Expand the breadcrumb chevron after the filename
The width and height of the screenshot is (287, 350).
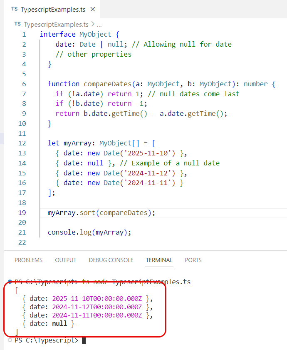(x=93, y=24)
